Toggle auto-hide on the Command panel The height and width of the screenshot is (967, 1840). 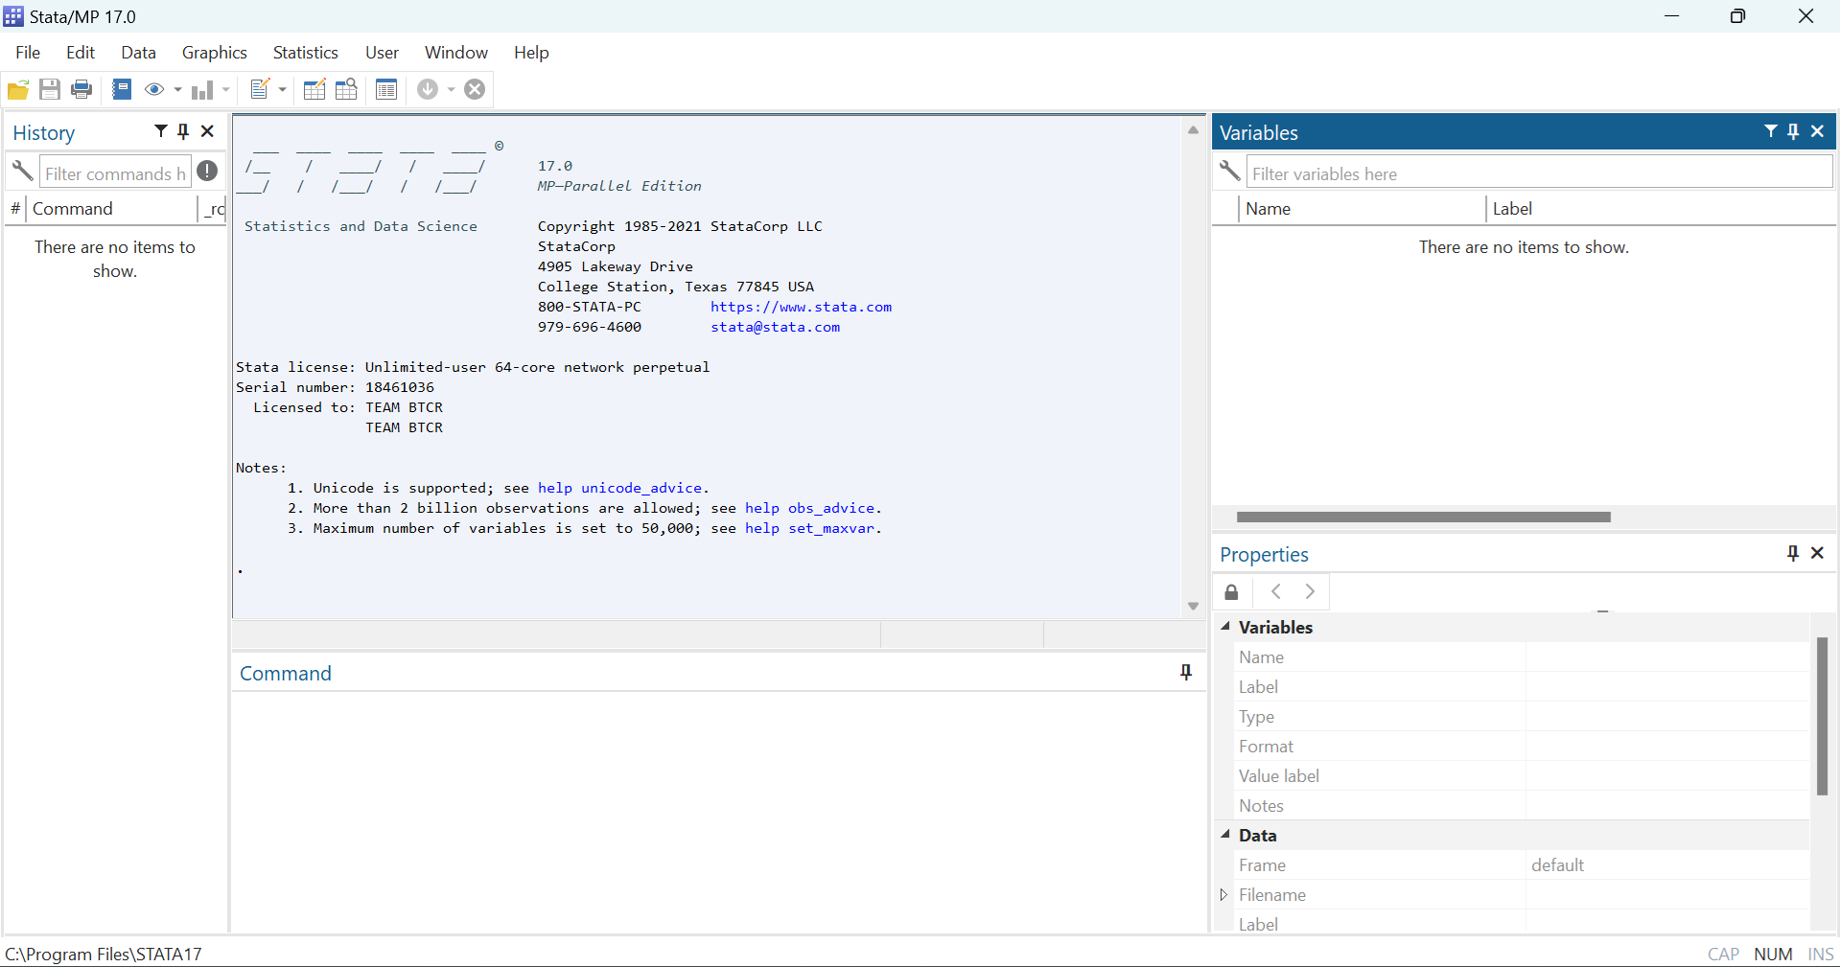pyautogui.click(x=1186, y=673)
